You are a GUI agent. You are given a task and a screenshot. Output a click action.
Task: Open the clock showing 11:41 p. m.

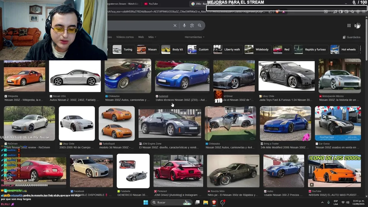pos(359,202)
